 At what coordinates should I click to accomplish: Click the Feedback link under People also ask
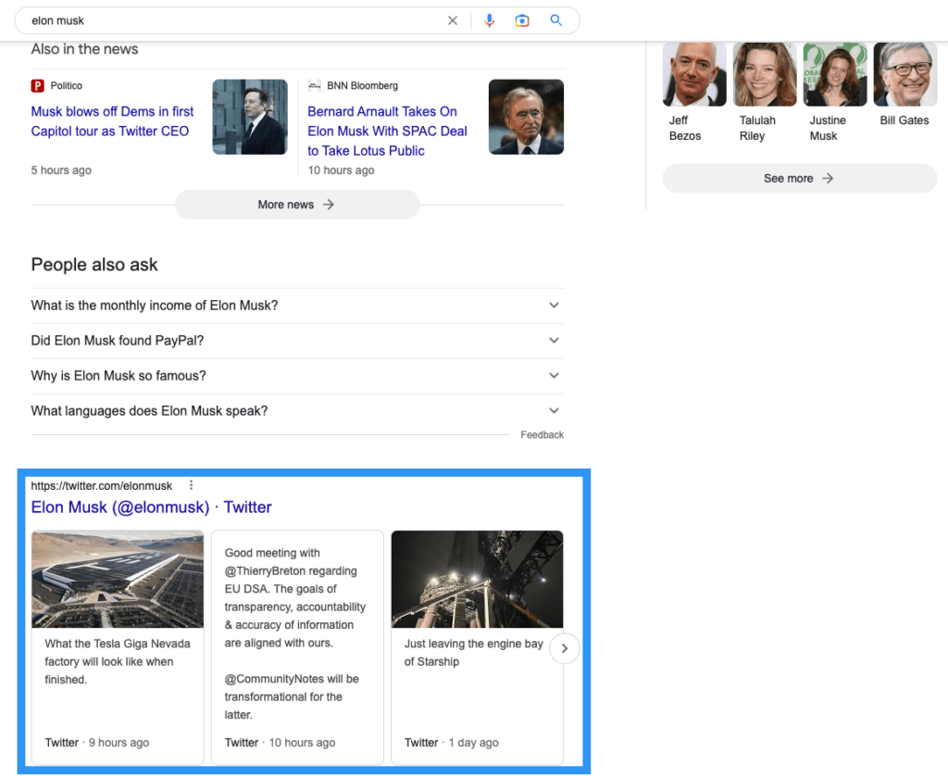pyautogui.click(x=542, y=435)
